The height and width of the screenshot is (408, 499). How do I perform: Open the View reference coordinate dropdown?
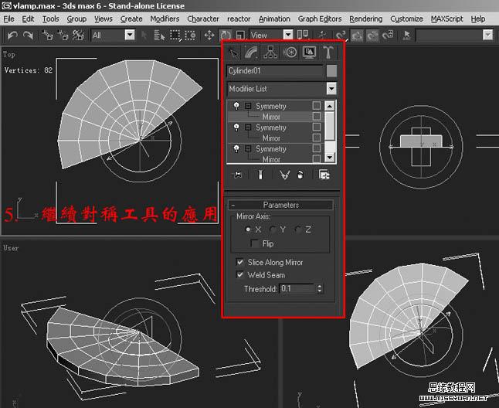click(288, 35)
